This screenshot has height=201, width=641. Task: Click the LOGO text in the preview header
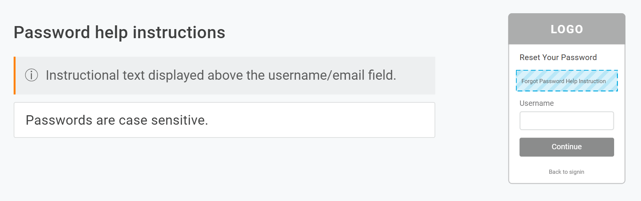click(567, 29)
